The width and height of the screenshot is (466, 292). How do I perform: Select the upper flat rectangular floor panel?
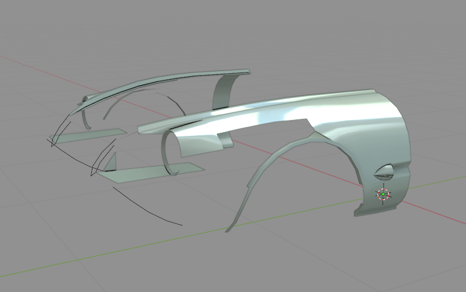tap(89, 135)
